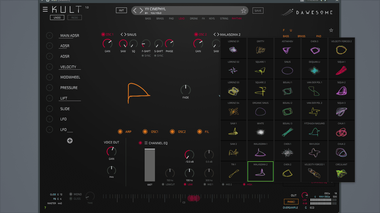Choose the Circulant attractor
Image resolution: width=380 pixels, height=213 pixels.
click(x=341, y=171)
